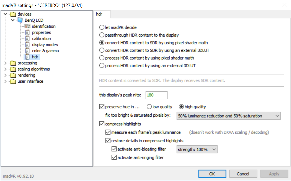Select passthrough HDR content to the display

coord(102,35)
